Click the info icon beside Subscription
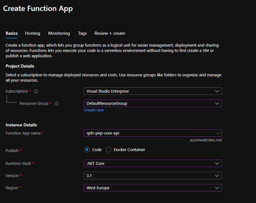The image size is (256, 203). [36, 91]
